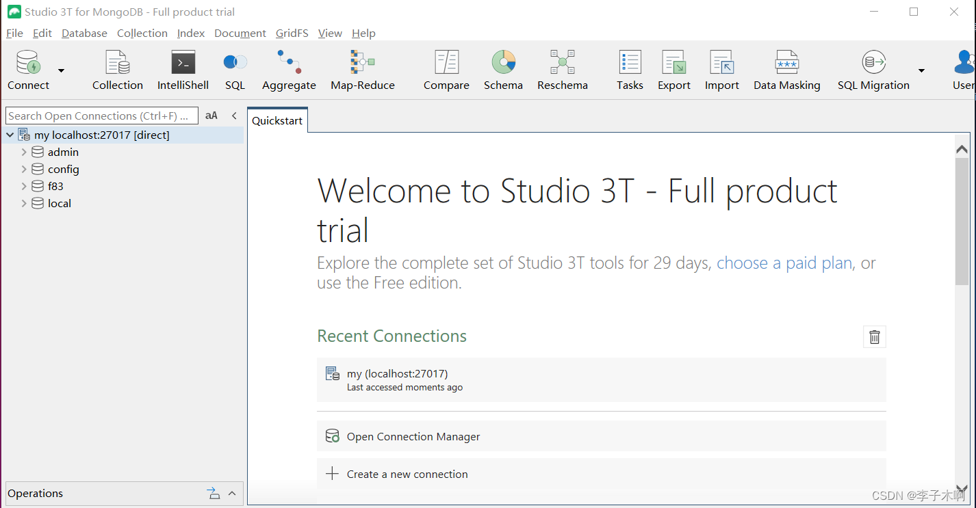Viewport: 976px width, 508px height.
Task: Expand the admin database
Action: pos(24,152)
